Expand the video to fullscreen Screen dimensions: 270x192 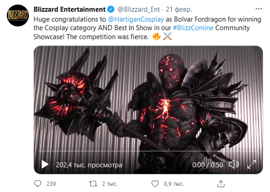click(252, 164)
